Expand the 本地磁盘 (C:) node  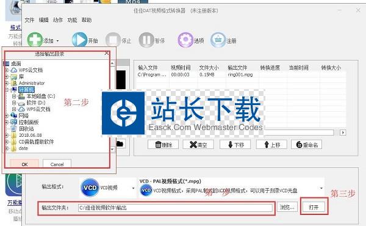[x=14, y=97]
